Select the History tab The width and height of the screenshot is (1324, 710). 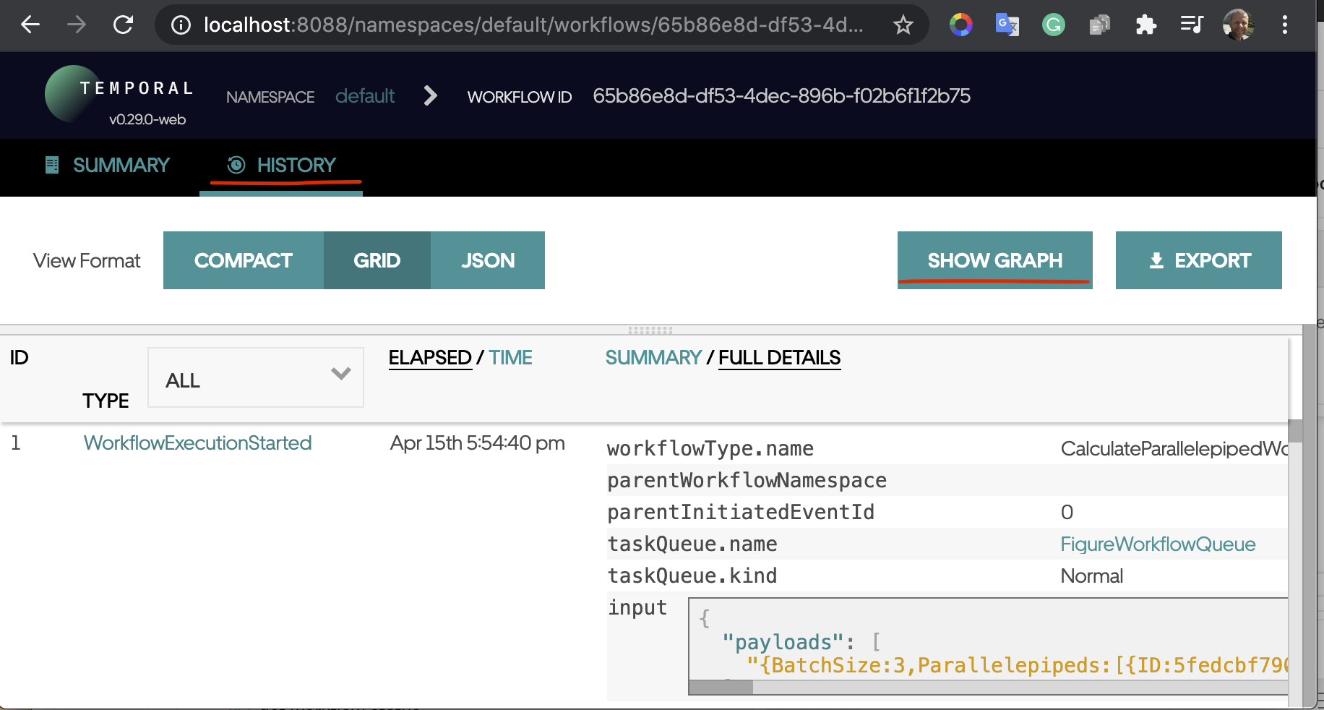click(x=282, y=166)
